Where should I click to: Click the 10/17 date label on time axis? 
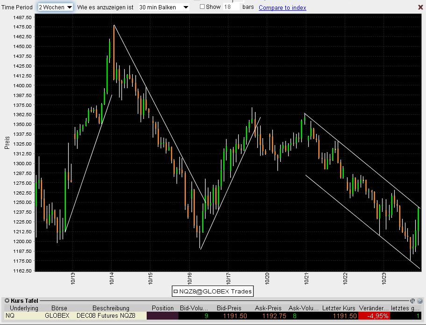coord(228,279)
